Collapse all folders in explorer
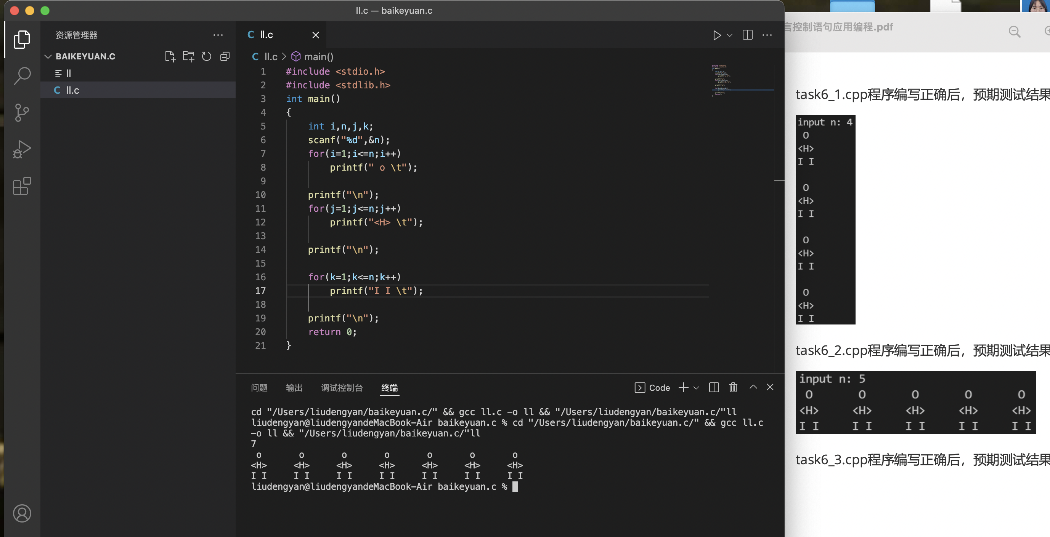 click(225, 56)
